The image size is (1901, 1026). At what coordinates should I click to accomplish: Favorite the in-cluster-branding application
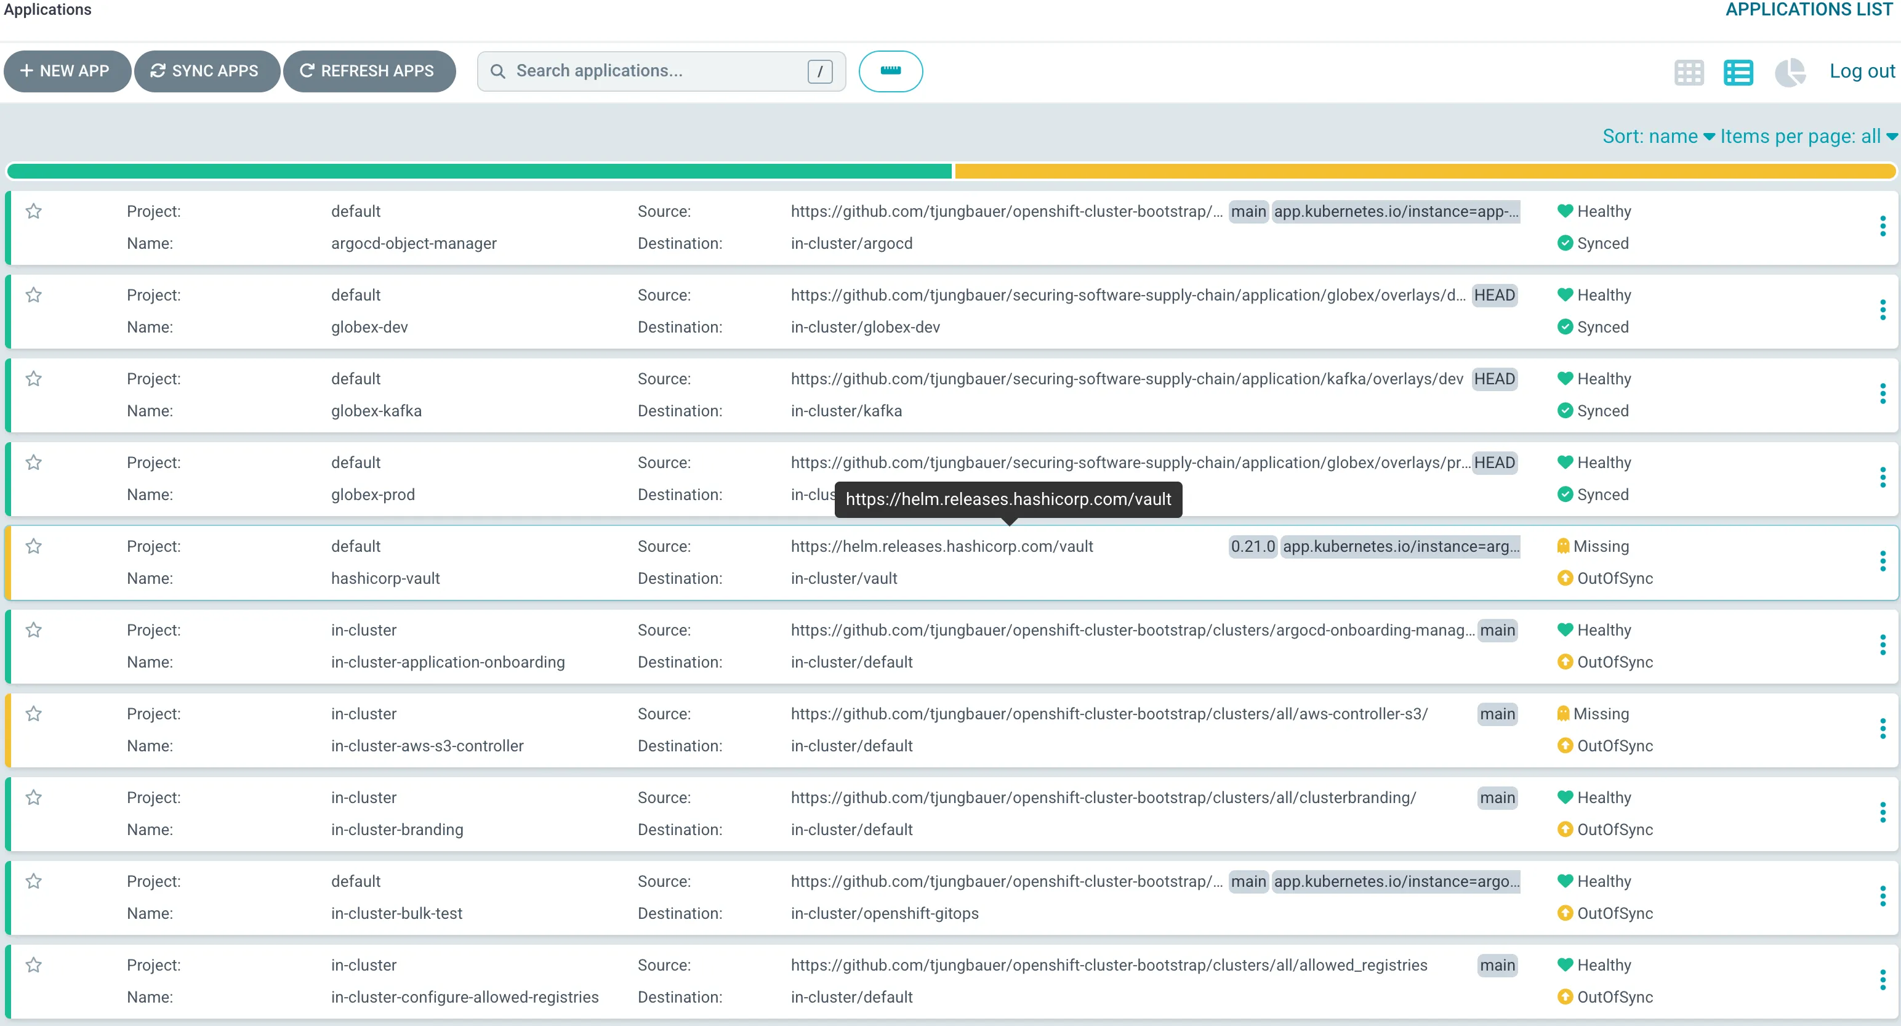pyautogui.click(x=34, y=798)
